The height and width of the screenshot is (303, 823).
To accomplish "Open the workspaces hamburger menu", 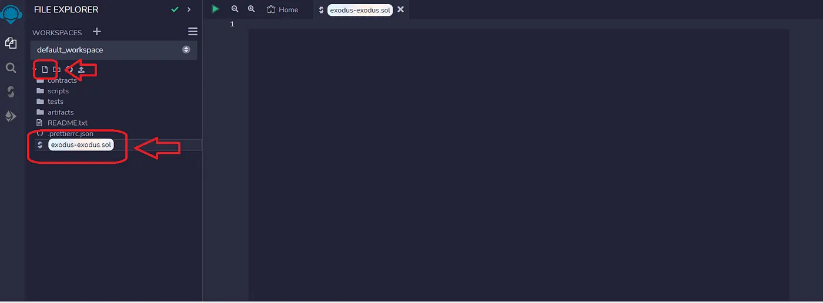I will coord(192,32).
